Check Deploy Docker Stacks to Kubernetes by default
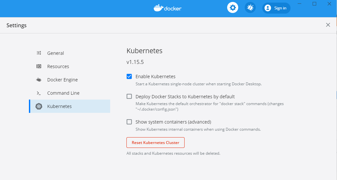Image resolution: width=337 pixels, height=180 pixels. [x=129, y=96]
